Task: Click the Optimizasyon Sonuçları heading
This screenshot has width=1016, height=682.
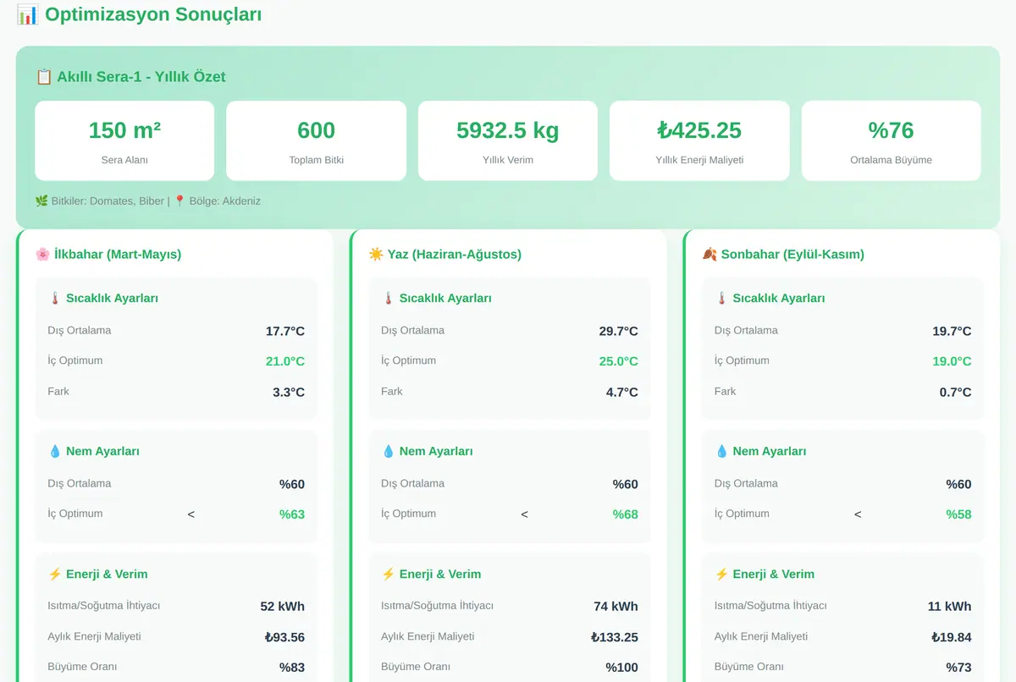Action: pyautogui.click(x=153, y=14)
